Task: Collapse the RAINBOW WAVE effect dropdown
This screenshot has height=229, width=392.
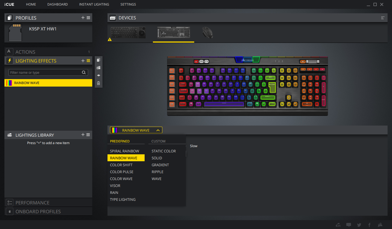Action: point(158,130)
